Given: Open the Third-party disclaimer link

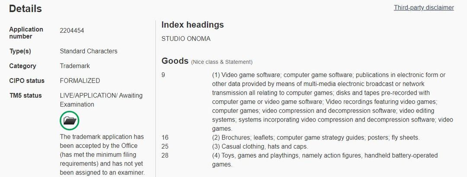Looking at the screenshot, I should (424, 8).
